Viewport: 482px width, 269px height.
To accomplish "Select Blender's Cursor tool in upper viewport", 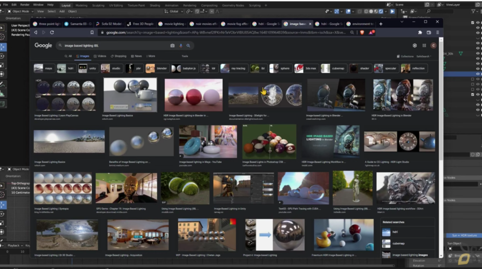I will 2,37.
